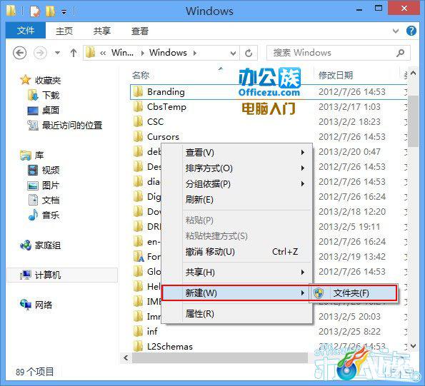Open the Help question mark icon
Image resolution: width=425 pixels, height=386 pixels.
click(x=411, y=31)
